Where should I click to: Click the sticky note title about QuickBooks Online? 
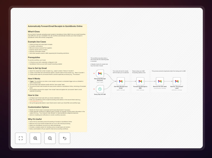tap(55, 26)
